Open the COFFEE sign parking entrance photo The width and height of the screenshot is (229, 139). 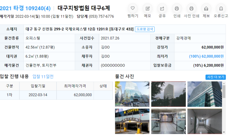pos(132,121)
